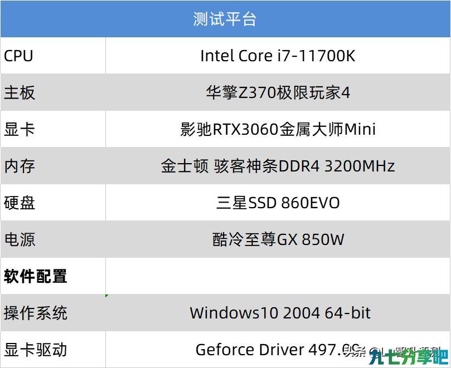Click the 九七分享吧 watermark logo

coord(409,357)
